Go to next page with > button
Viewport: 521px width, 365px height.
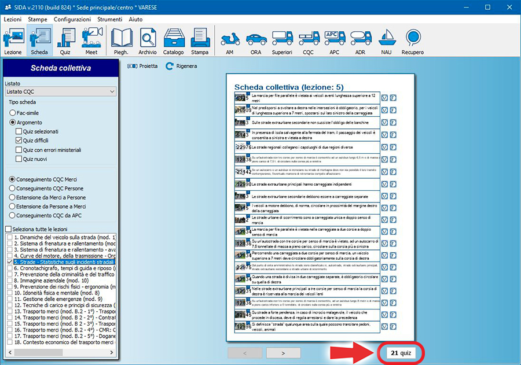point(282,352)
